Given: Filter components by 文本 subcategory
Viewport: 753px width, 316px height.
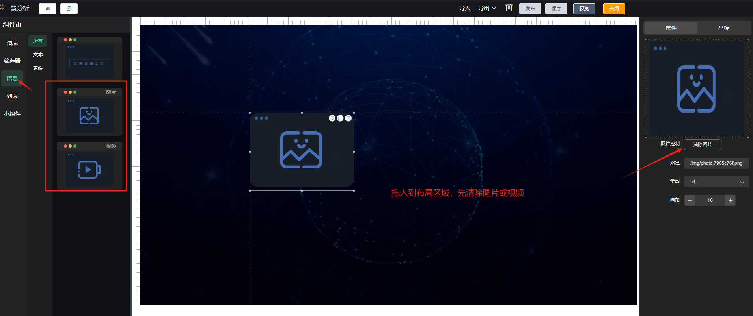Looking at the screenshot, I should click(38, 55).
